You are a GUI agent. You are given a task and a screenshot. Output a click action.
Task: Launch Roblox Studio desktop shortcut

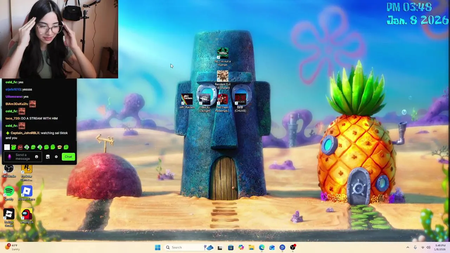9,218
